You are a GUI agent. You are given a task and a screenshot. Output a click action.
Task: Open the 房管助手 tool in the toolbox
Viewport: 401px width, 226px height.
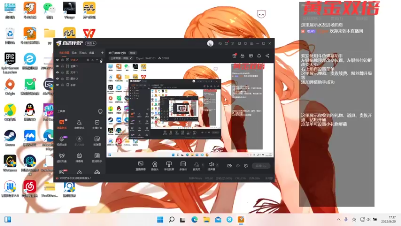[x=79, y=124]
